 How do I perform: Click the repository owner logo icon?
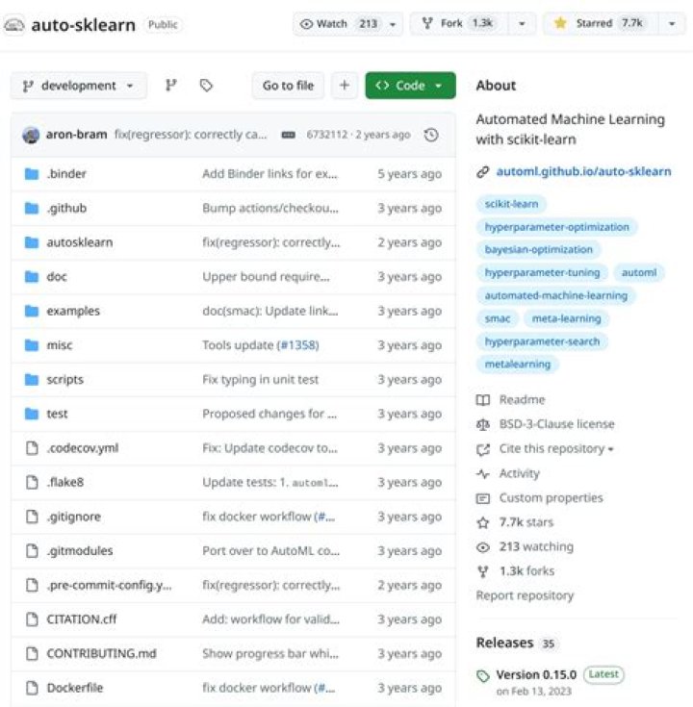(14, 24)
